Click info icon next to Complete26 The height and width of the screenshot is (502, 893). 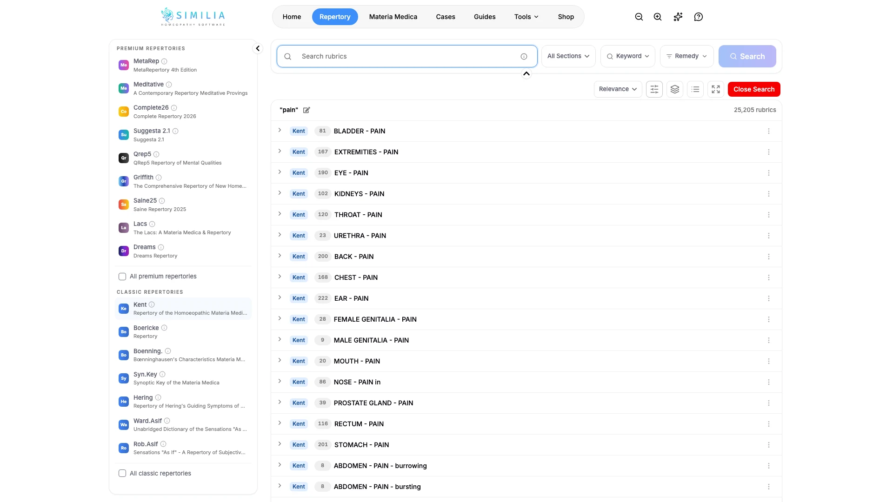tap(174, 108)
